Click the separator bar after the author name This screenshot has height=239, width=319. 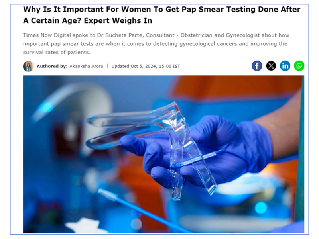tap(107, 66)
